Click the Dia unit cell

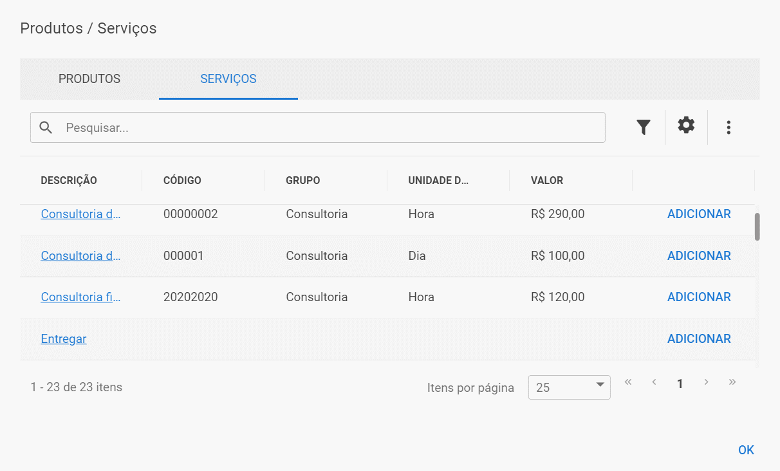point(417,255)
